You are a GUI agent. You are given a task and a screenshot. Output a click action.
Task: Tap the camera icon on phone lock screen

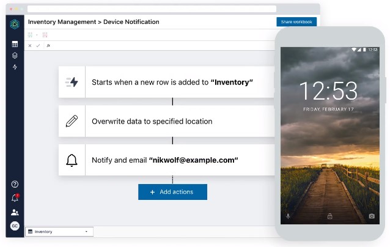tap(371, 216)
